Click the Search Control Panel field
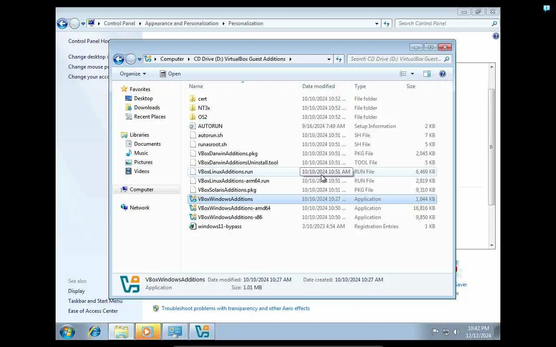The image size is (556, 347). [447, 23]
